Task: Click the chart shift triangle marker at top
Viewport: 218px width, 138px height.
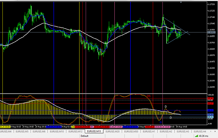Action: click(181, 2)
